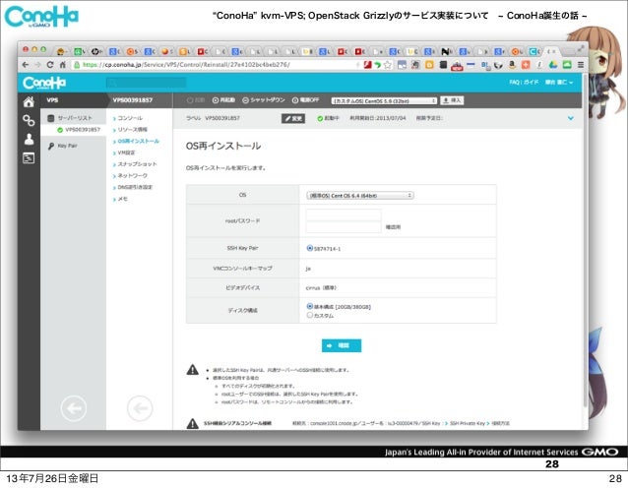Open the DNS逆引き設定 menu item
Image resolution: width=628 pixels, height=489 pixels.
tap(135, 187)
